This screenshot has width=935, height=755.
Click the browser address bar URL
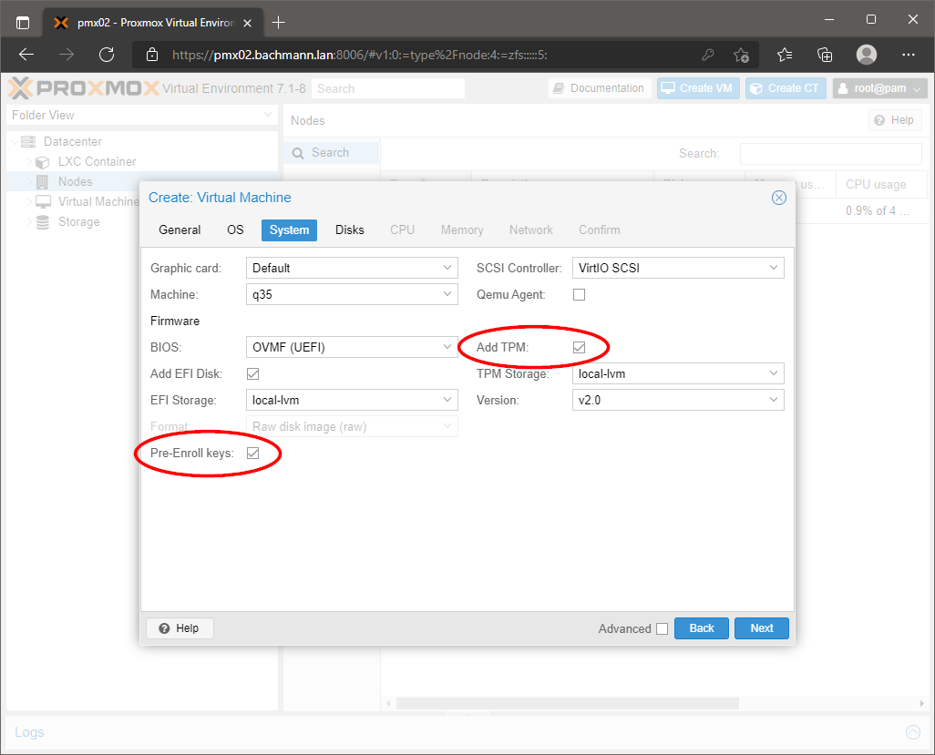click(360, 55)
